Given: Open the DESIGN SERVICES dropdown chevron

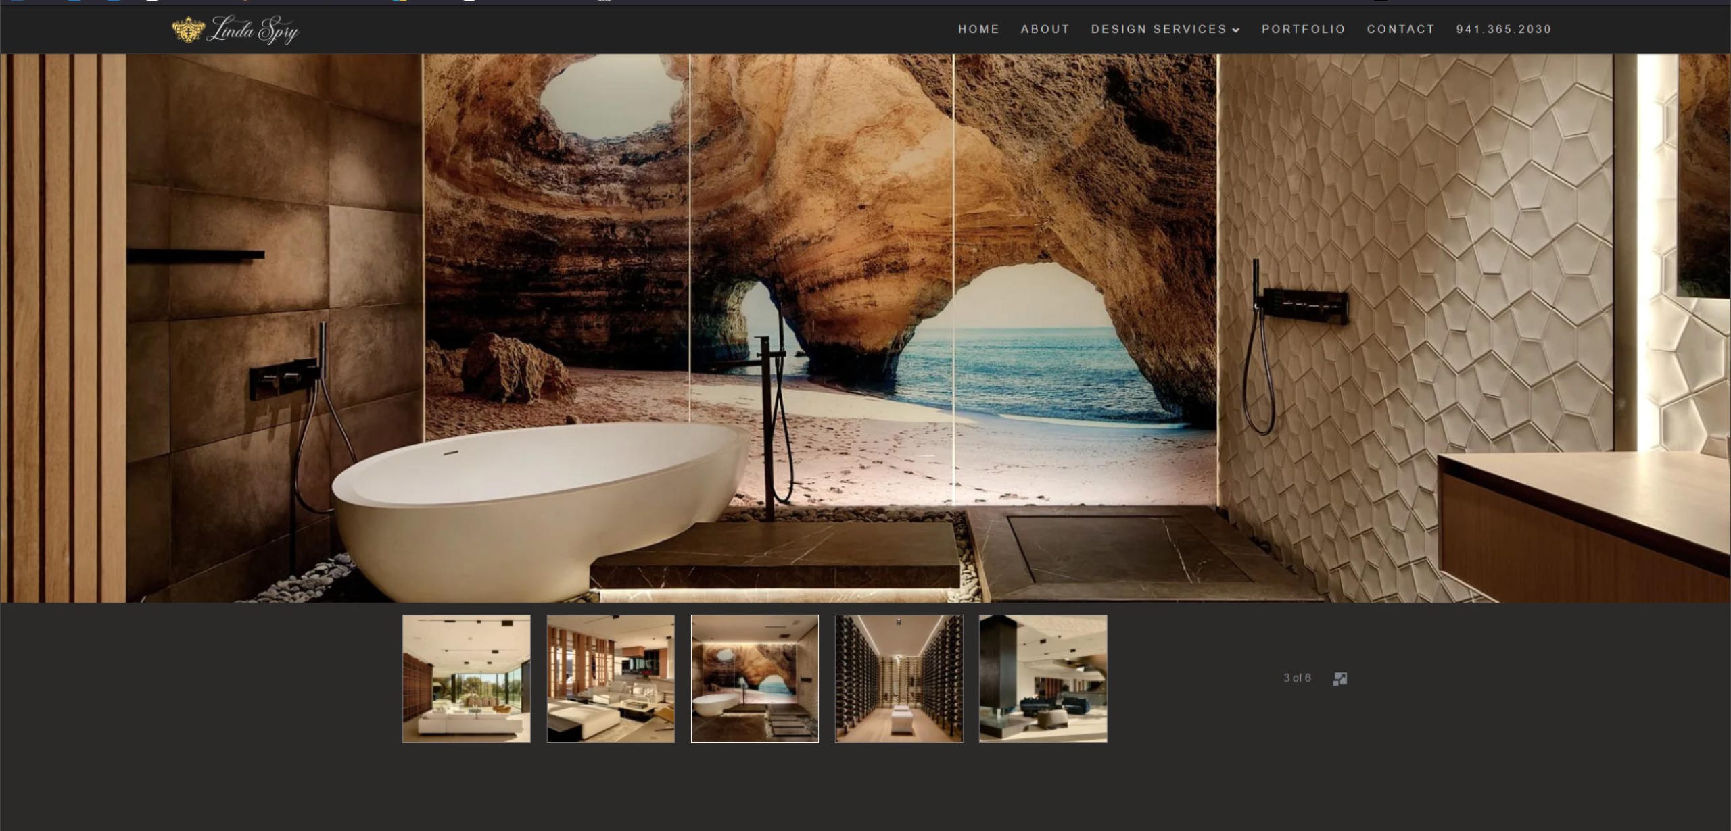Looking at the screenshot, I should (x=1237, y=30).
